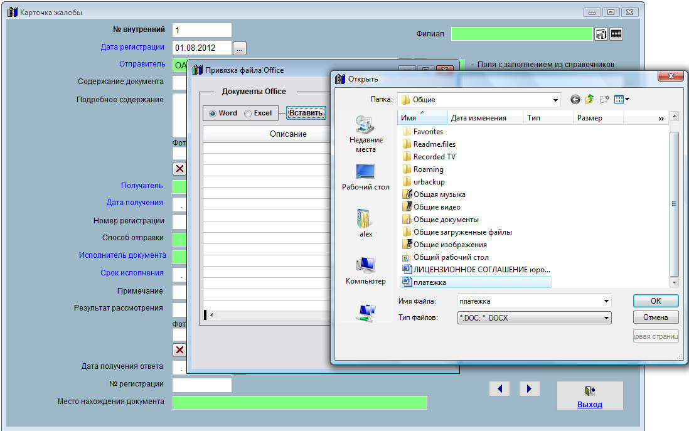Sort file list by Размер column
The width and height of the screenshot is (689, 431).
coord(589,118)
